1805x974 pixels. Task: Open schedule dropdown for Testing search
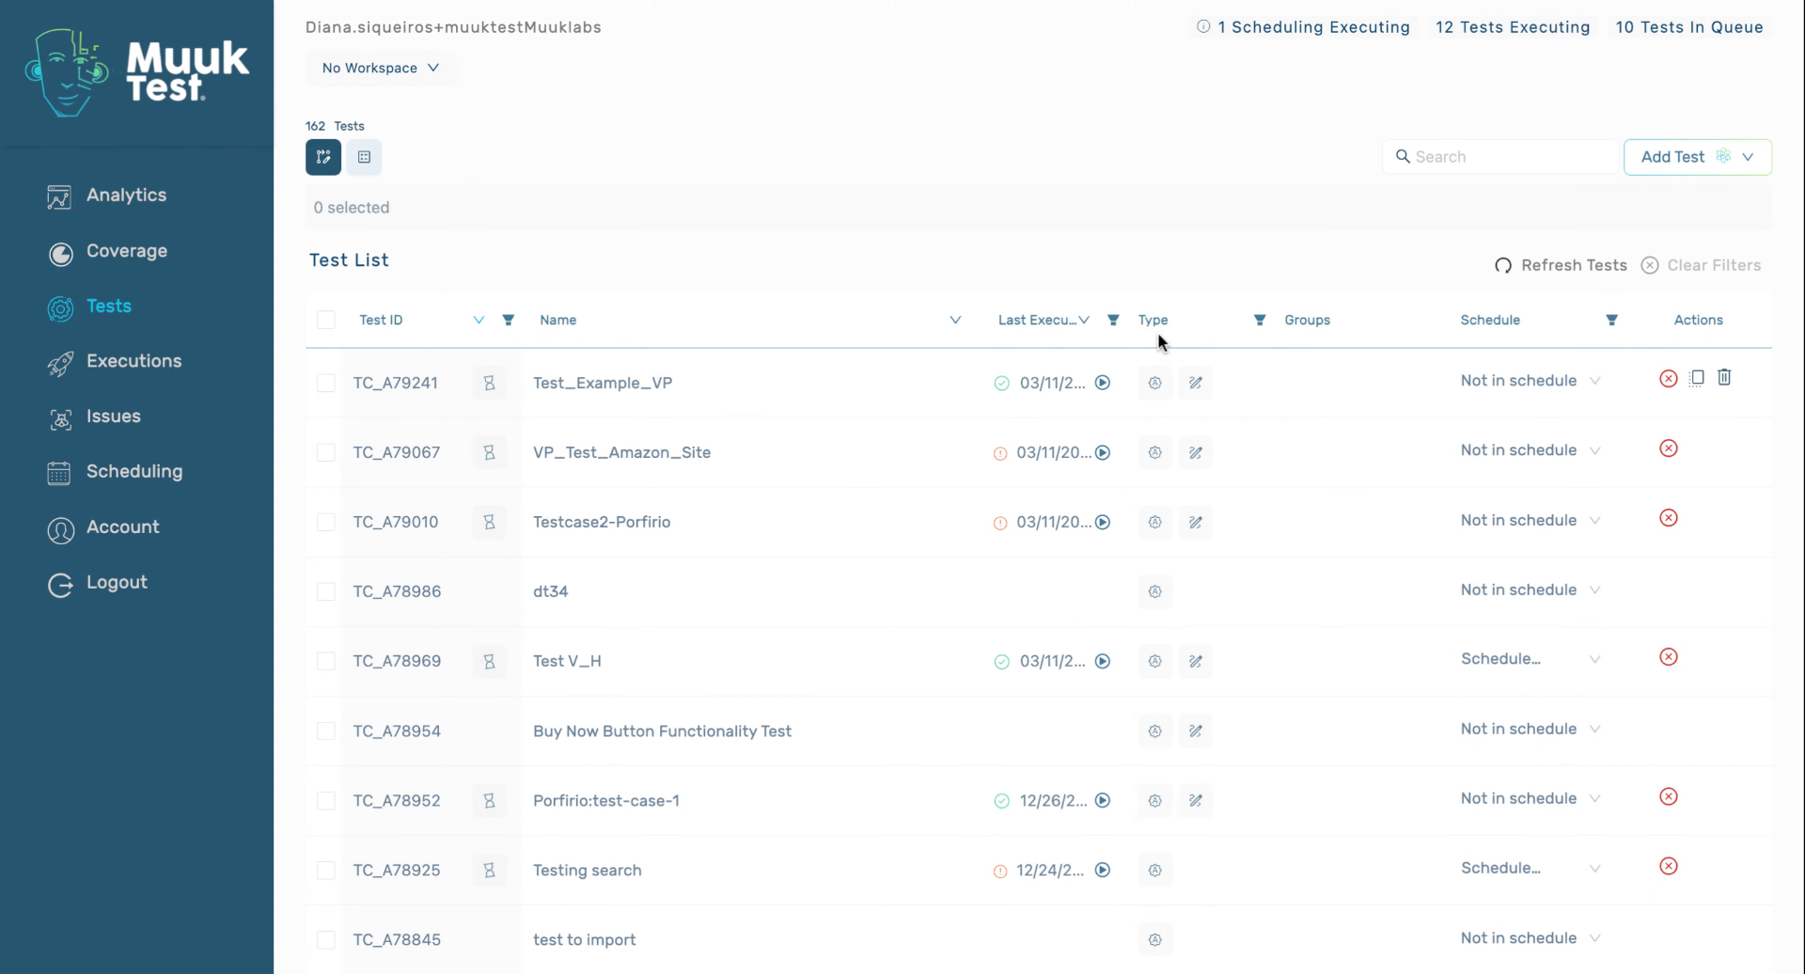click(1530, 868)
